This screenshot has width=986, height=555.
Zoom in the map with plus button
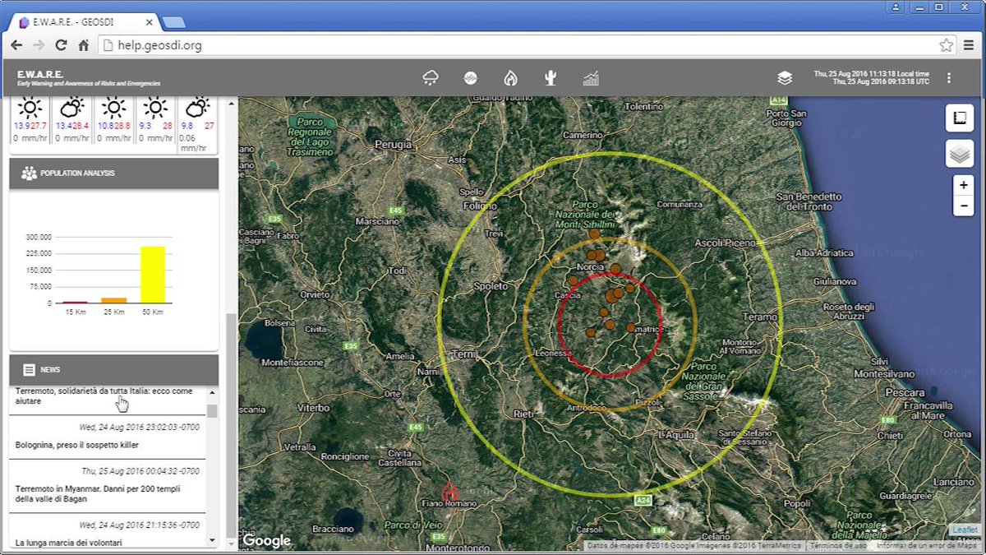[x=963, y=185]
